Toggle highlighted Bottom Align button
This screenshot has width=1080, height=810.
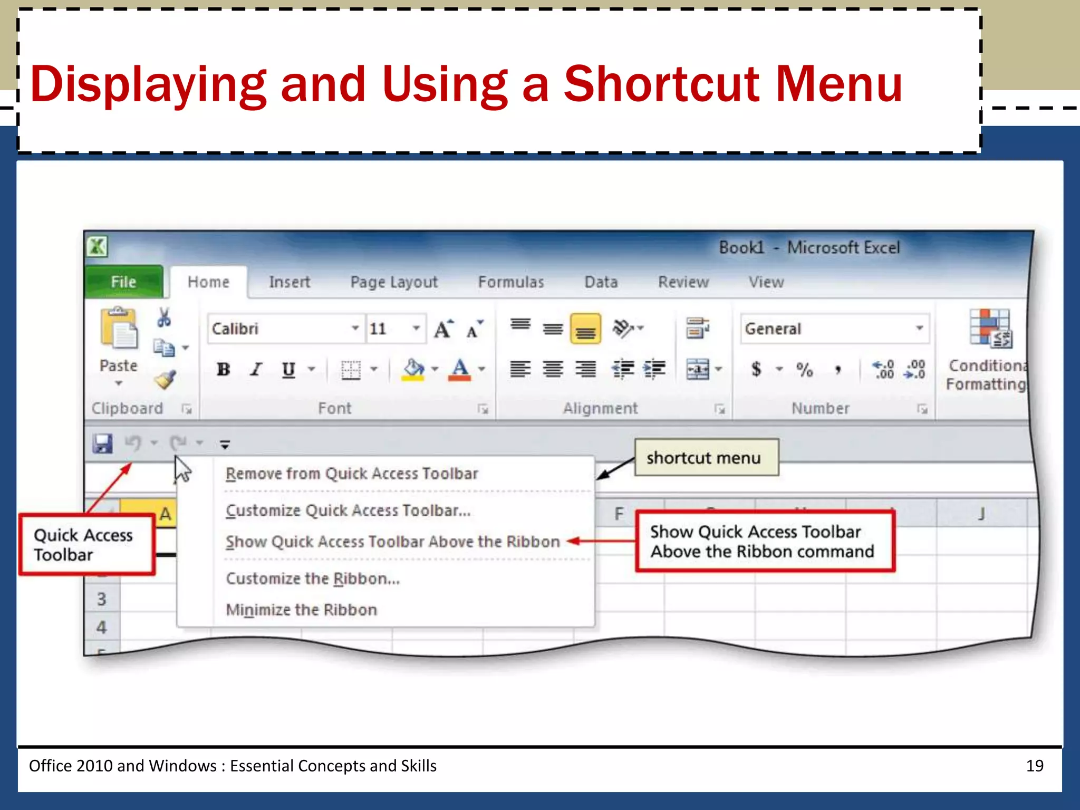click(585, 329)
